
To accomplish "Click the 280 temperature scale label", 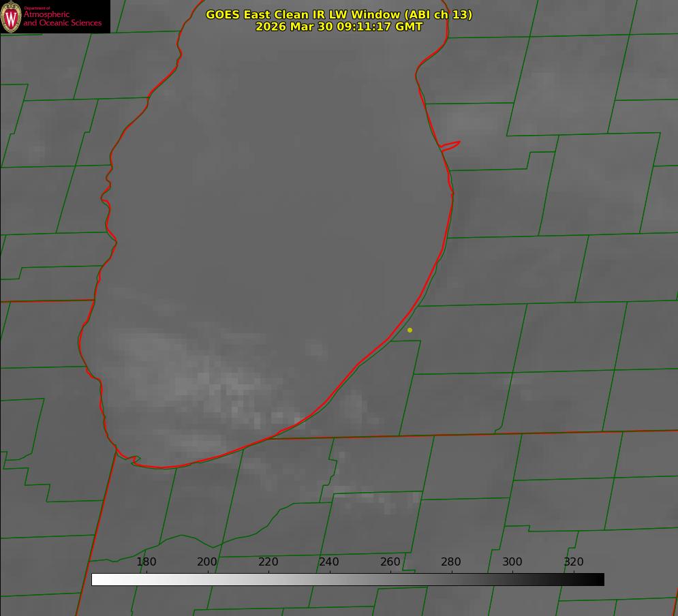I will [451, 562].
